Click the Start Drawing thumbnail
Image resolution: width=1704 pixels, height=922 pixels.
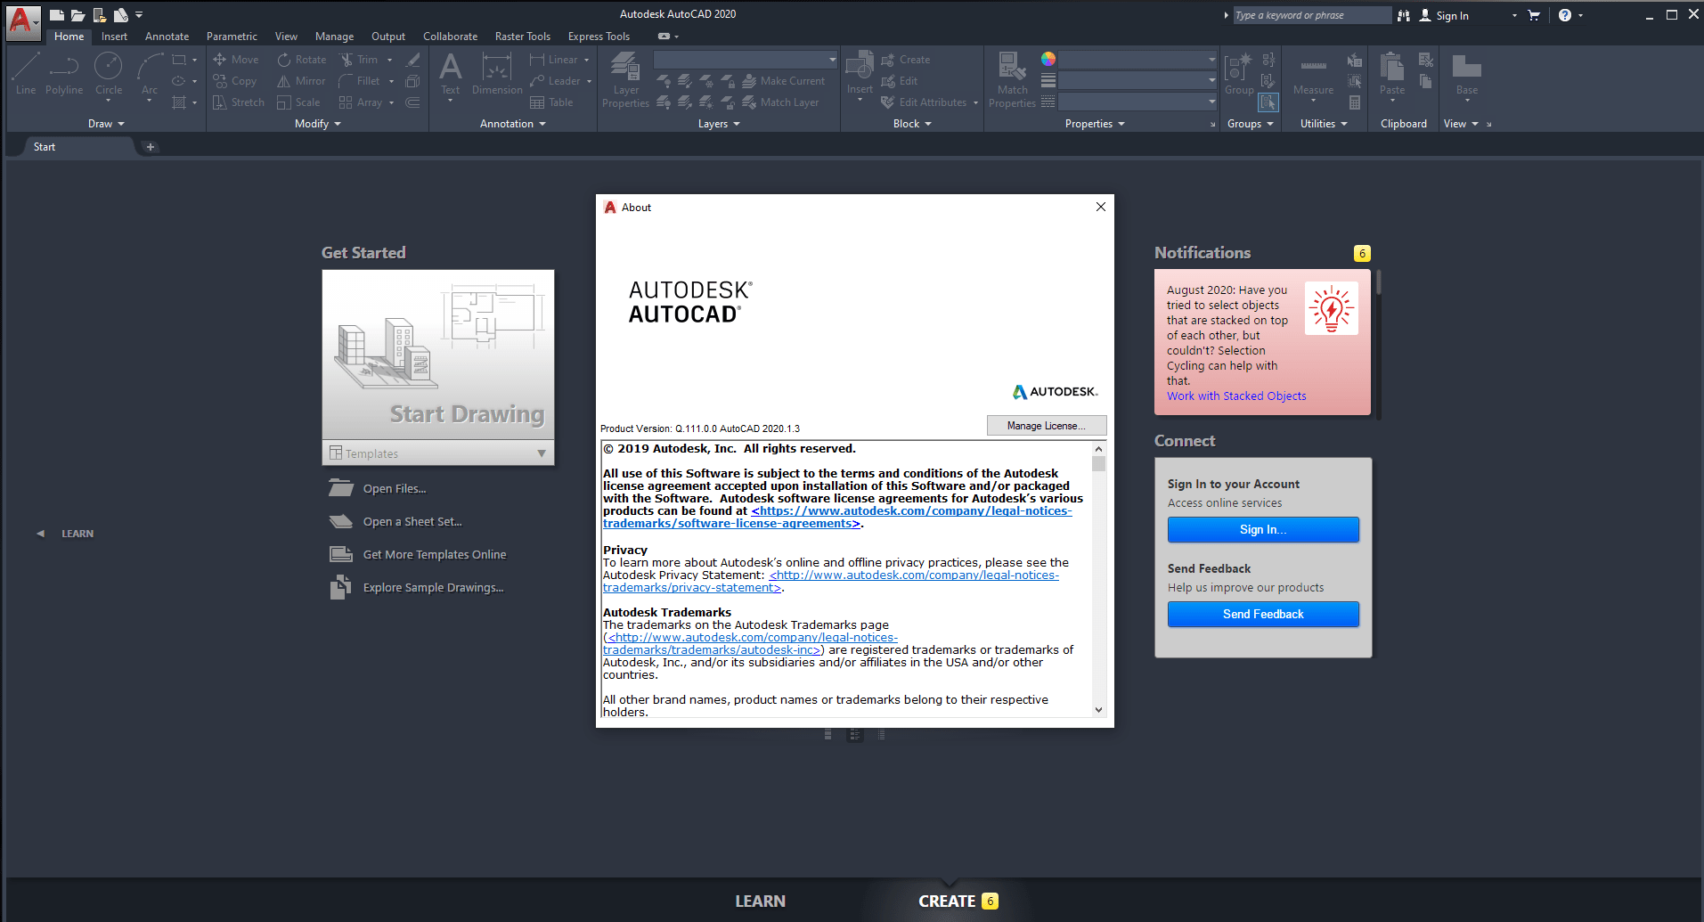coord(438,354)
